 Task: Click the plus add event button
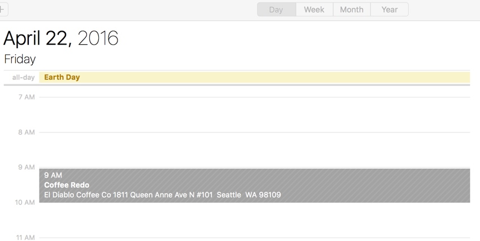(x=3, y=9)
